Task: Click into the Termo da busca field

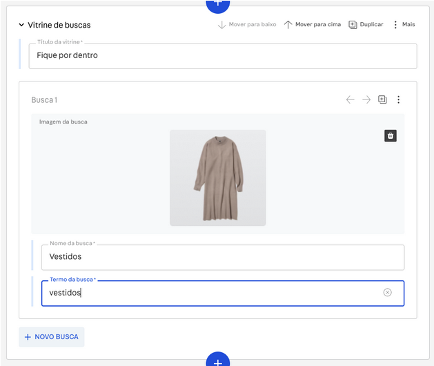Action: pyautogui.click(x=207, y=293)
